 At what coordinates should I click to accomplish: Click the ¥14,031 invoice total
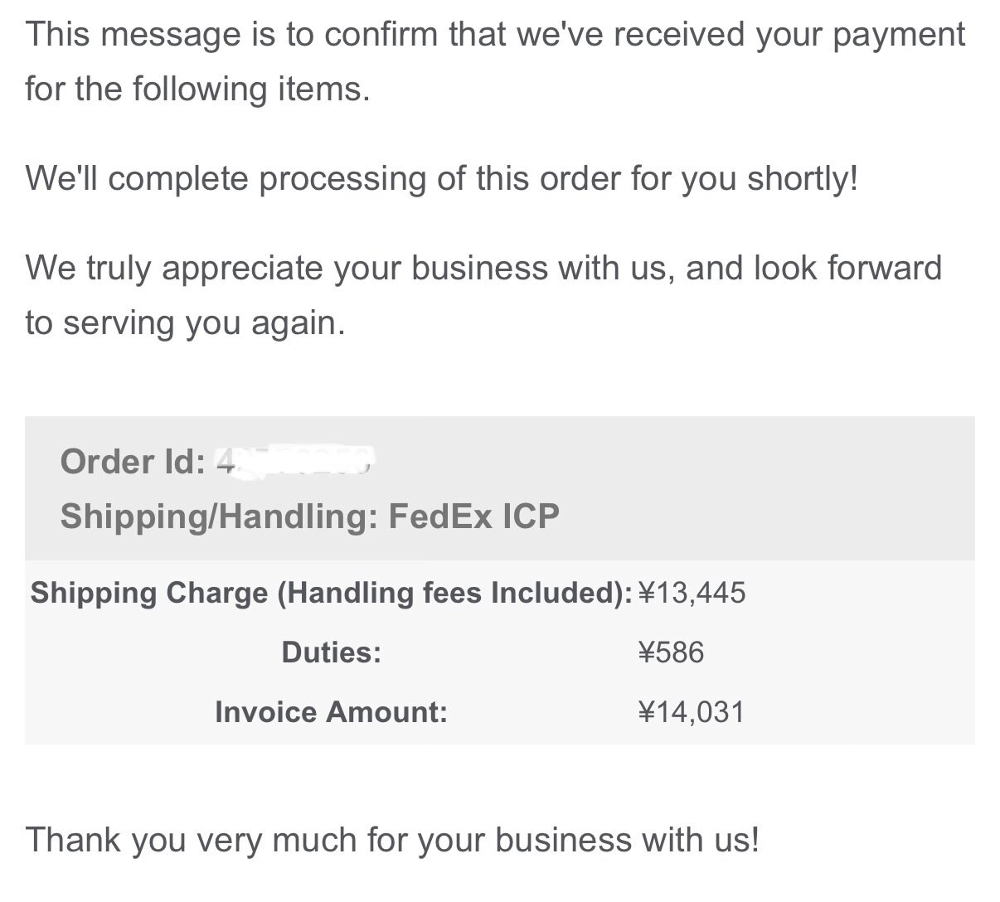[x=692, y=712]
